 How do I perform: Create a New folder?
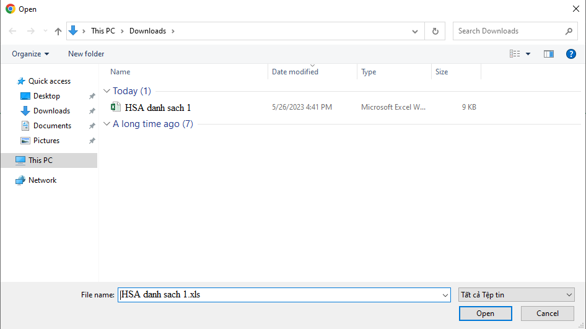(x=86, y=54)
